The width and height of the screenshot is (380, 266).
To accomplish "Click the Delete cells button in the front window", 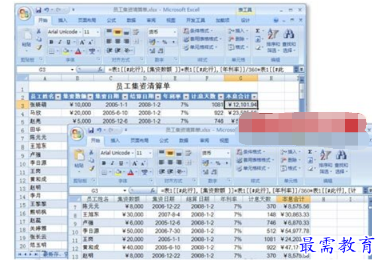I will pyautogui.click(x=290, y=160).
